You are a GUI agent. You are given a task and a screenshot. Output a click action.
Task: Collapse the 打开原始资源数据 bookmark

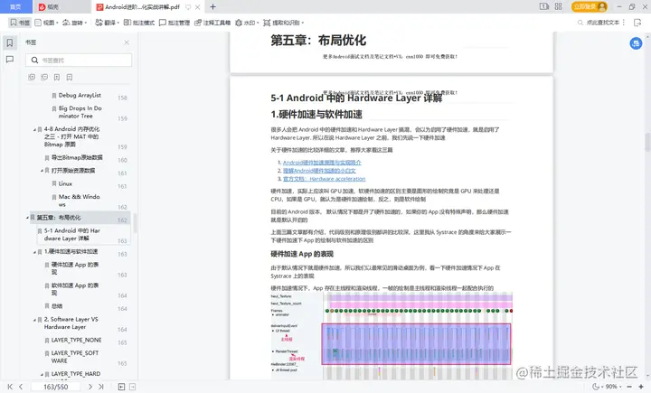pyautogui.click(x=42, y=171)
